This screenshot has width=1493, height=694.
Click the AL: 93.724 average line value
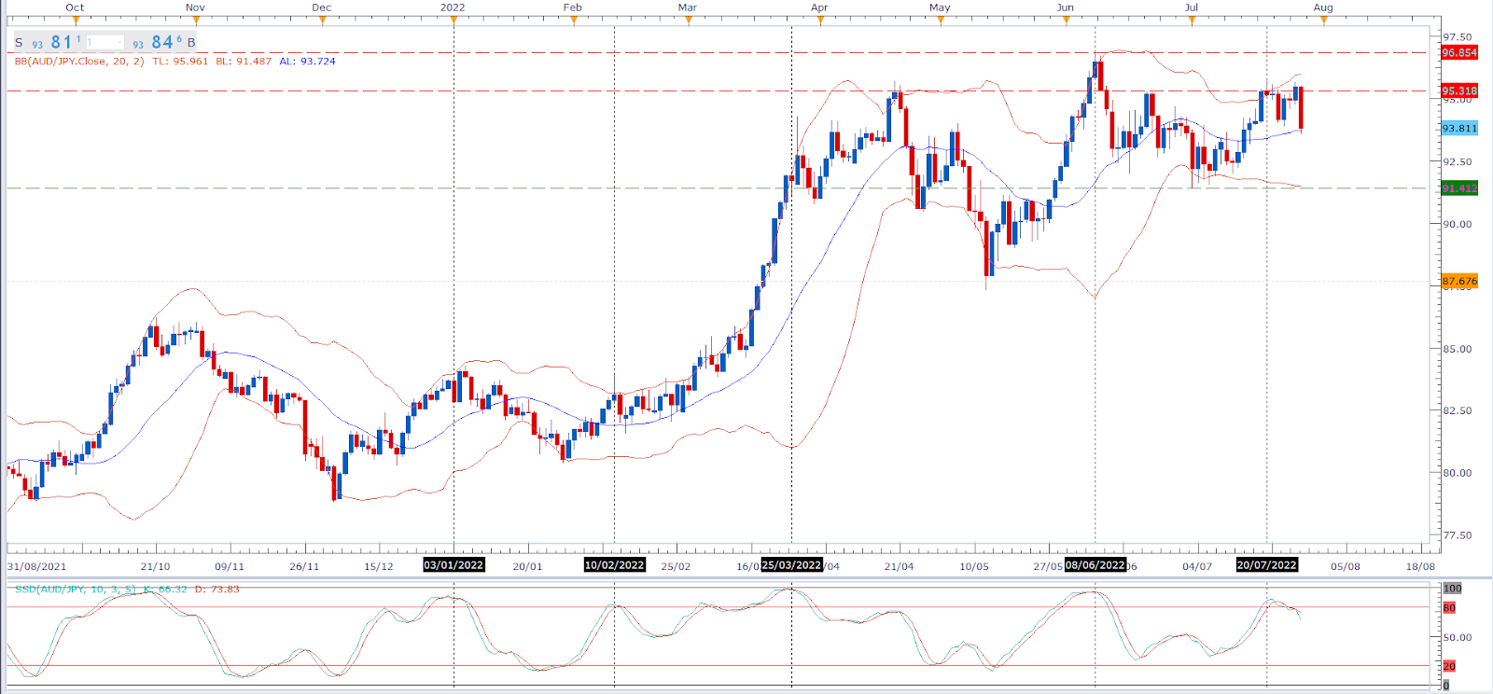pos(307,62)
